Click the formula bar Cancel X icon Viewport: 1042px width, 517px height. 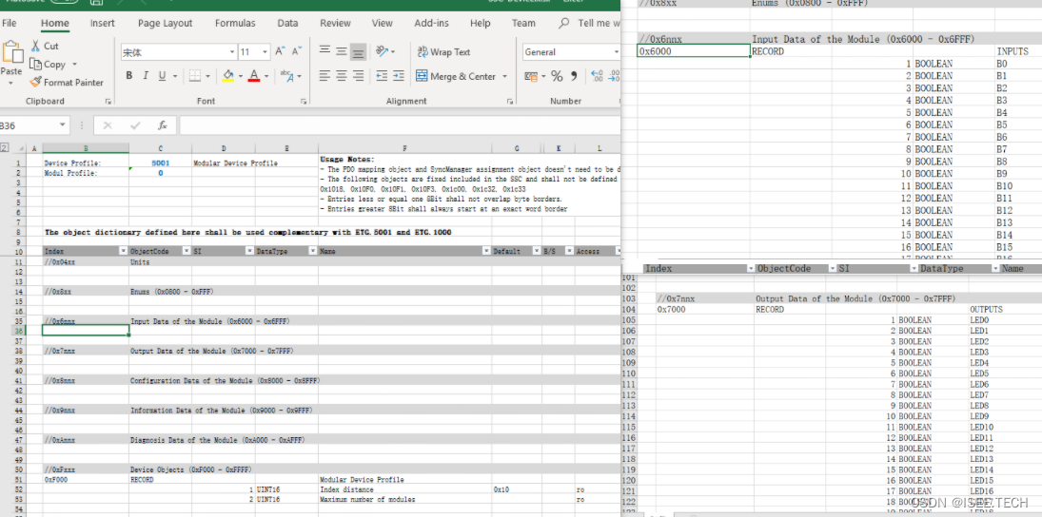tap(108, 125)
